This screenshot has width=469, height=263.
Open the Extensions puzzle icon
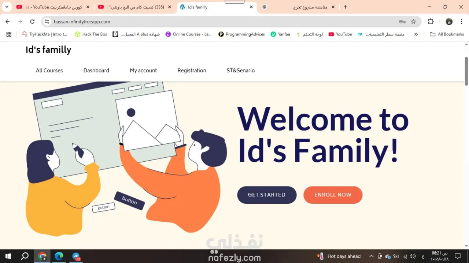(x=431, y=22)
